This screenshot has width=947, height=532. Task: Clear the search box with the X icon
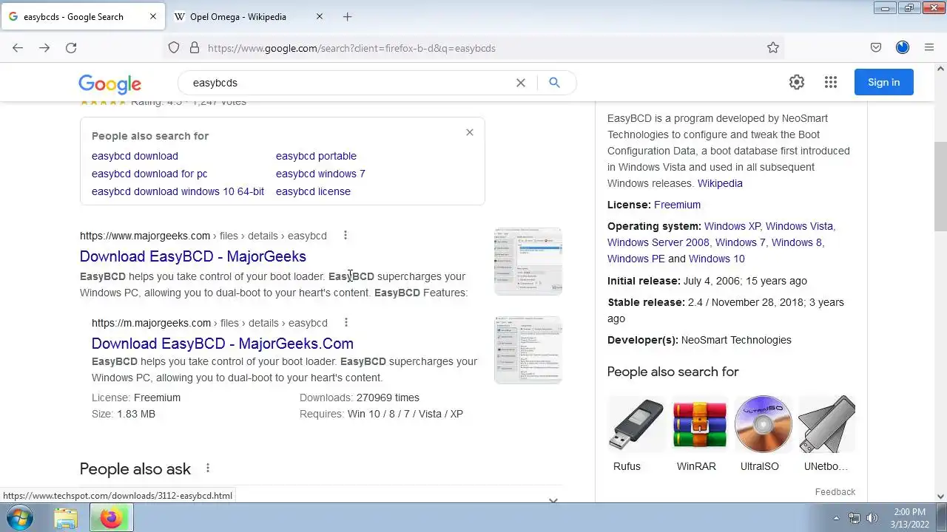(x=521, y=83)
